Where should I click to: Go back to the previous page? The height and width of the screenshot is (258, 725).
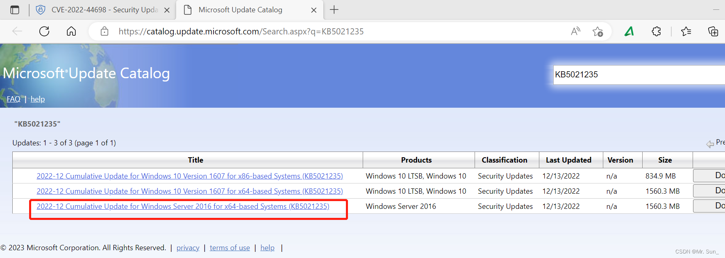click(17, 31)
